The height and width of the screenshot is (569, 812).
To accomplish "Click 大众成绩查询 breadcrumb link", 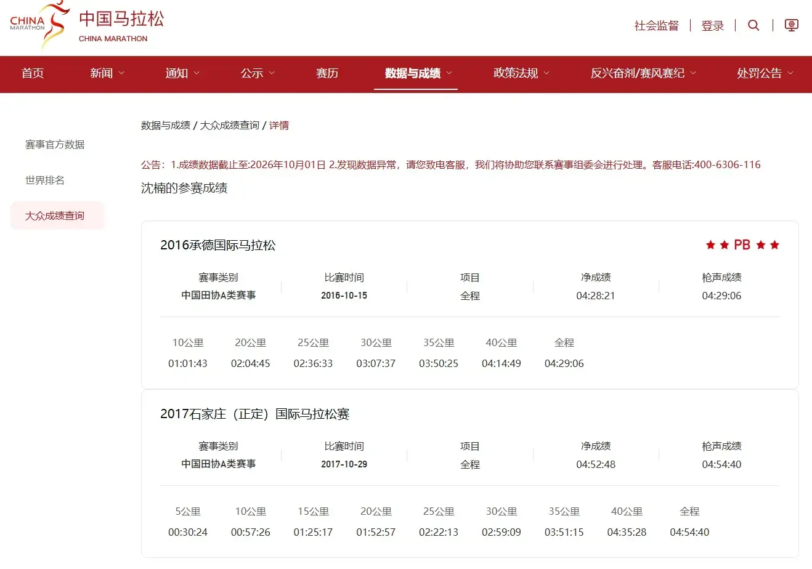I will point(230,126).
